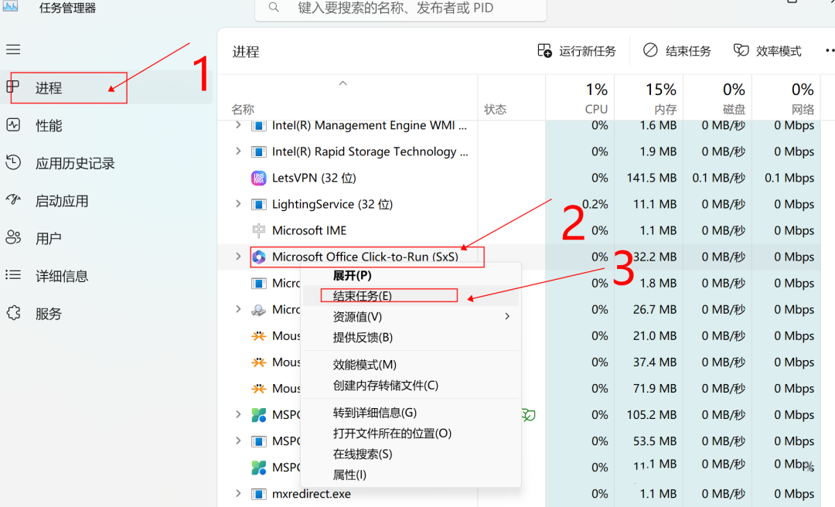Click the 用户 people icon

[x=13, y=237]
